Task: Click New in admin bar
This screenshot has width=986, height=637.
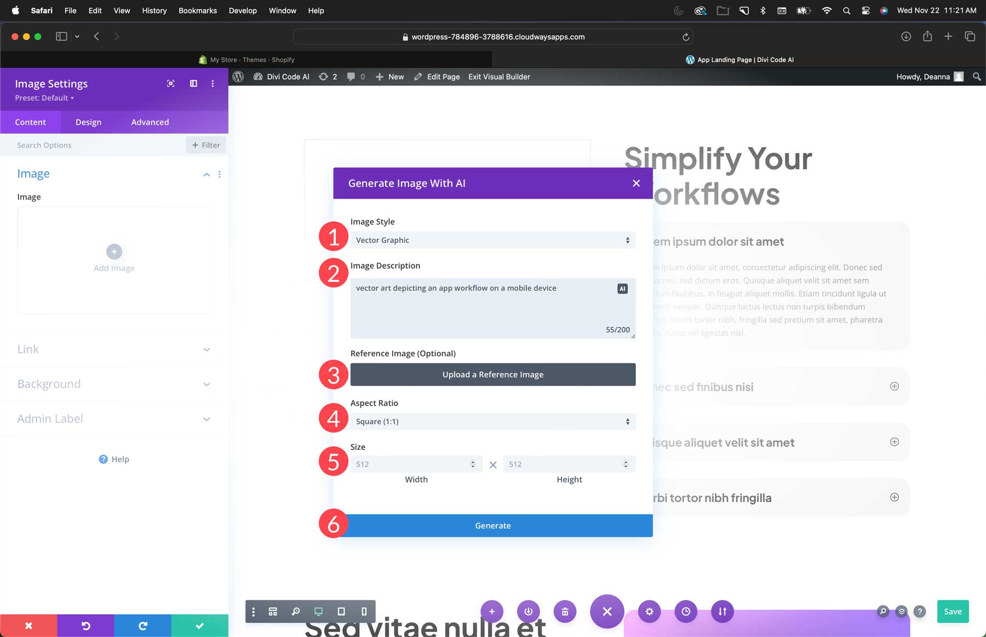Action: pyautogui.click(x=389, y=77)
